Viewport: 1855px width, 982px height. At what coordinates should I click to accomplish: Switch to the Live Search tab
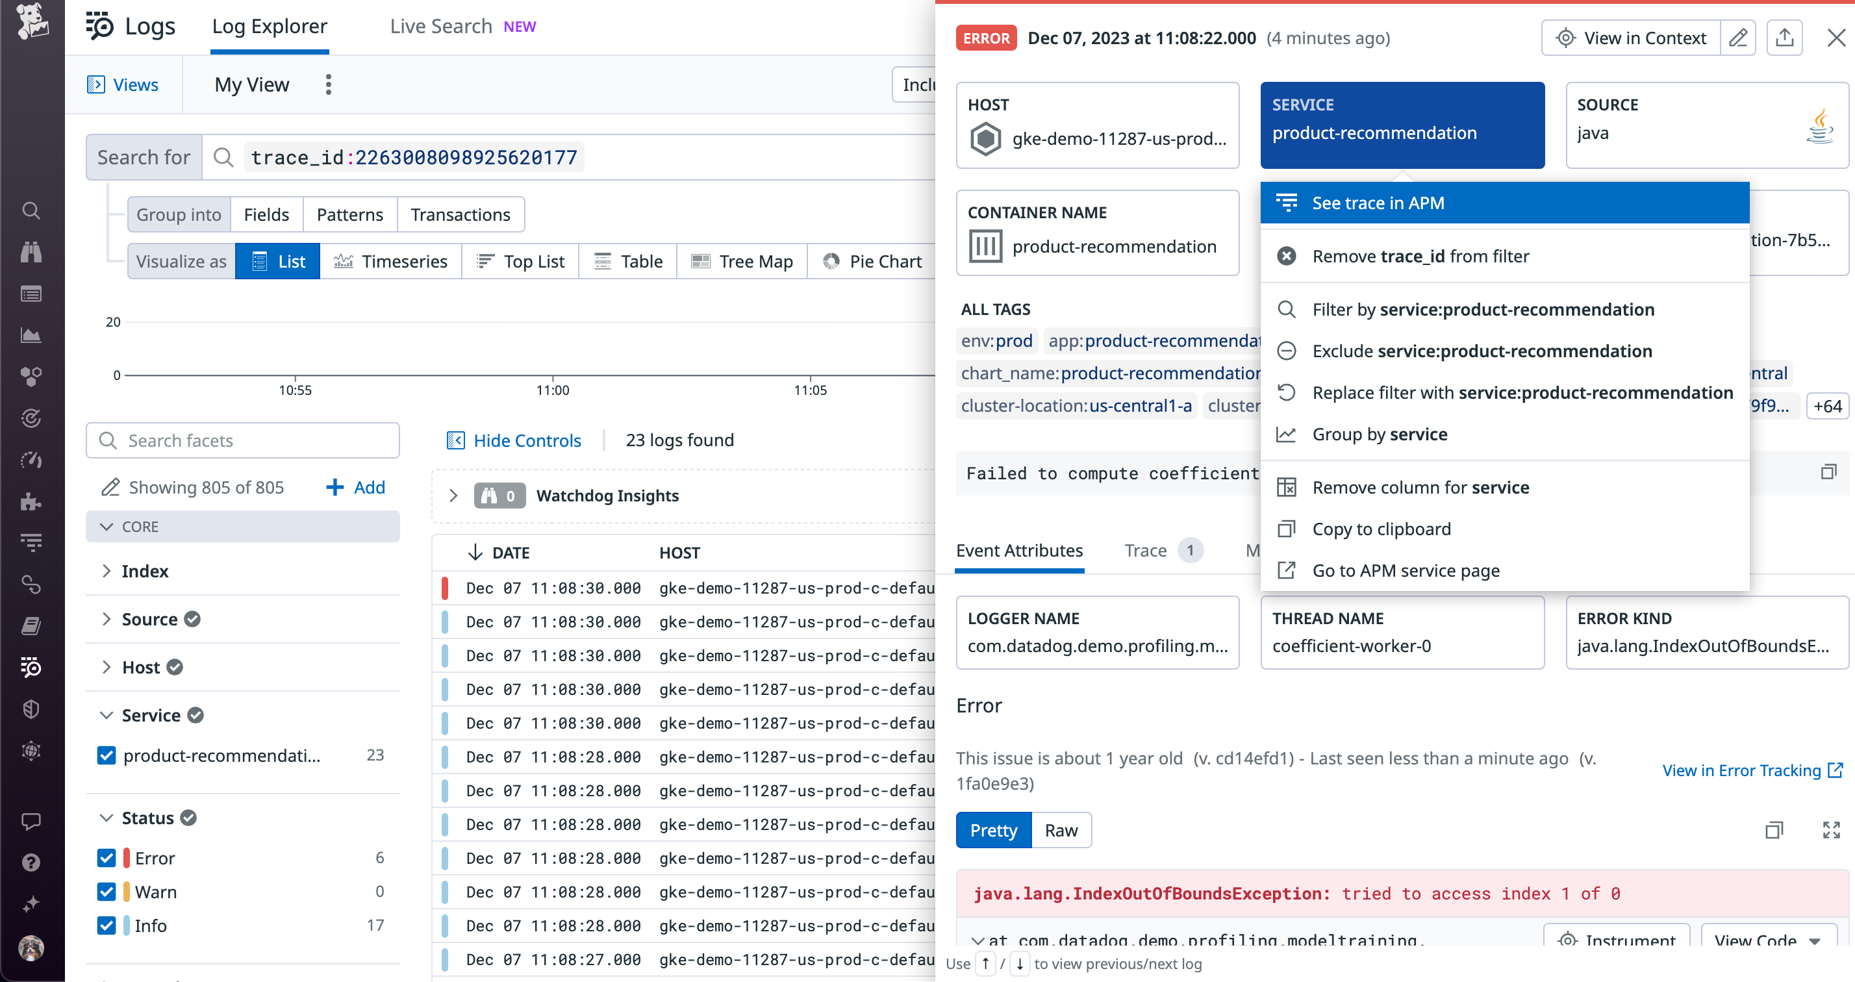click(x=440, y=26)
